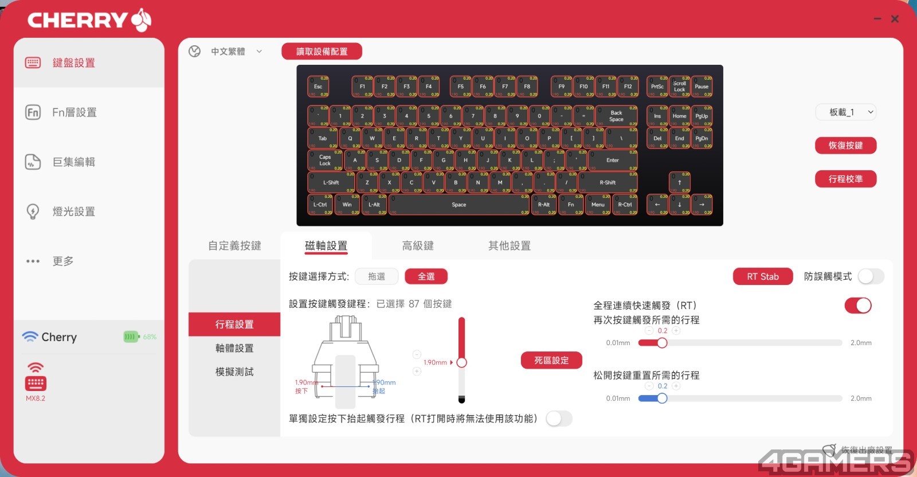Select the 拖選 drag selection mode
The height and width of the screenshot is (477, 917).
click(x=377, y=276)
